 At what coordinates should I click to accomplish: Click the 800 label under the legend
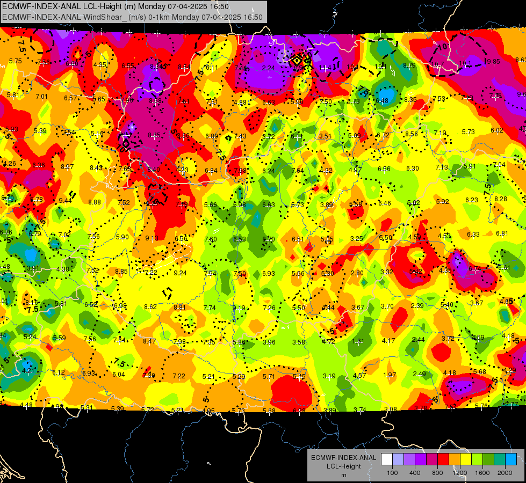pos(437,473)
